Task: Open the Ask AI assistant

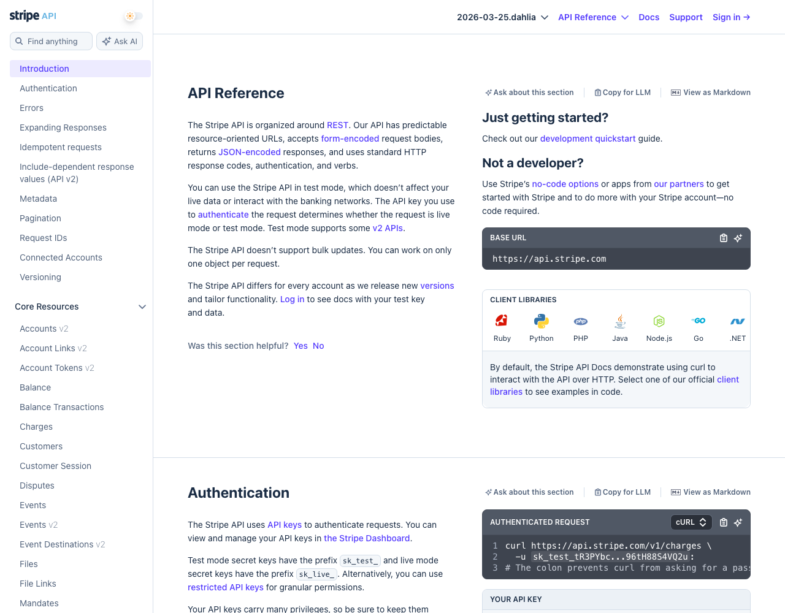Action: (x=120, y=41)
